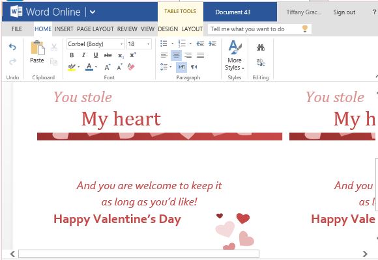This screenshot has height=260, width=378.
Task: Open the Table Tools DESIGN tab
Action: [x=168, y=29]
